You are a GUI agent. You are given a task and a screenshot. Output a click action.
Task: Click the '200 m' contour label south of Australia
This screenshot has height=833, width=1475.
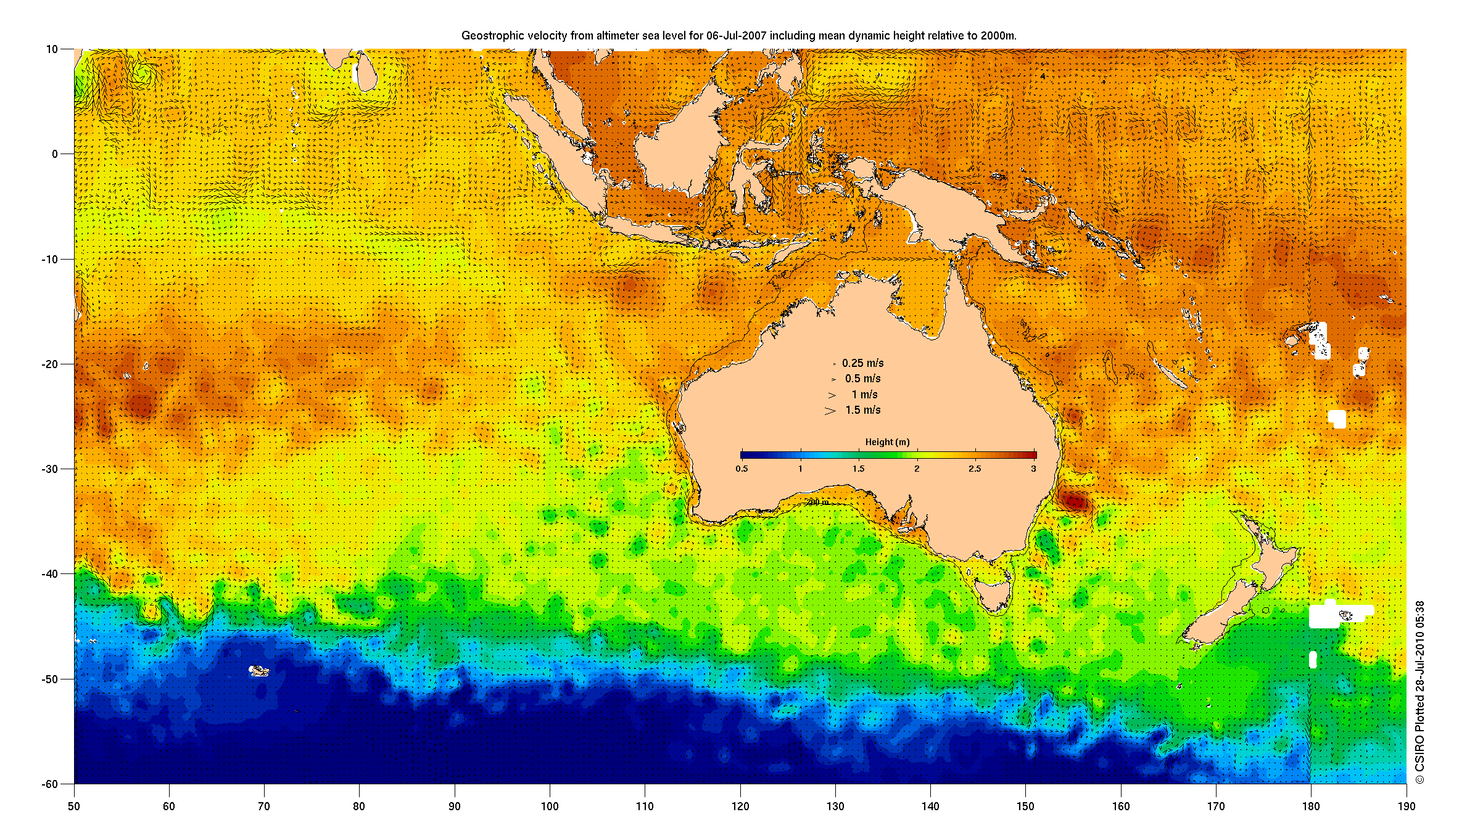pos(818,503)
